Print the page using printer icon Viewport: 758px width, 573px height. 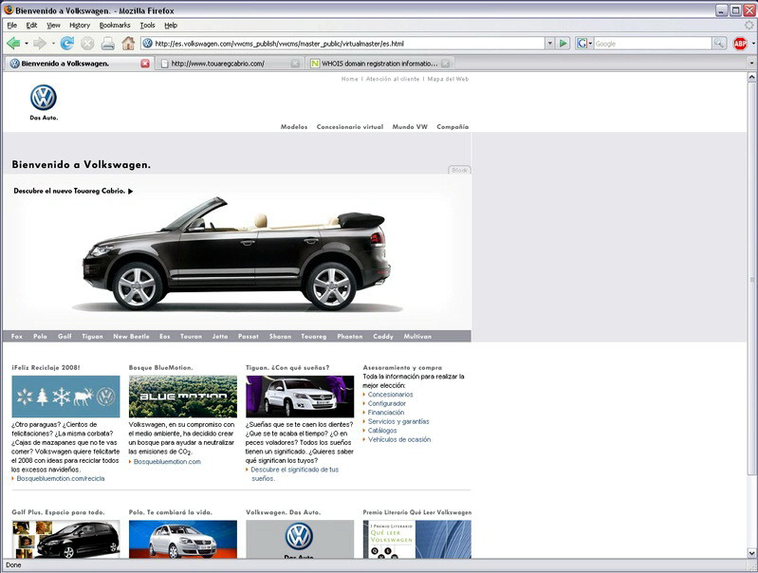108,44
